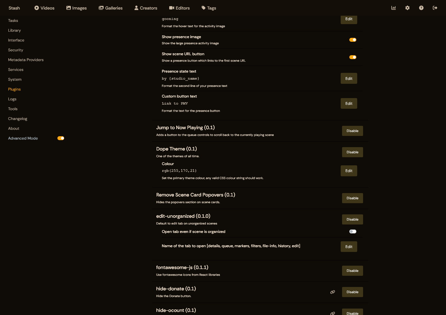Click the logout icon

tap(435, 8)
